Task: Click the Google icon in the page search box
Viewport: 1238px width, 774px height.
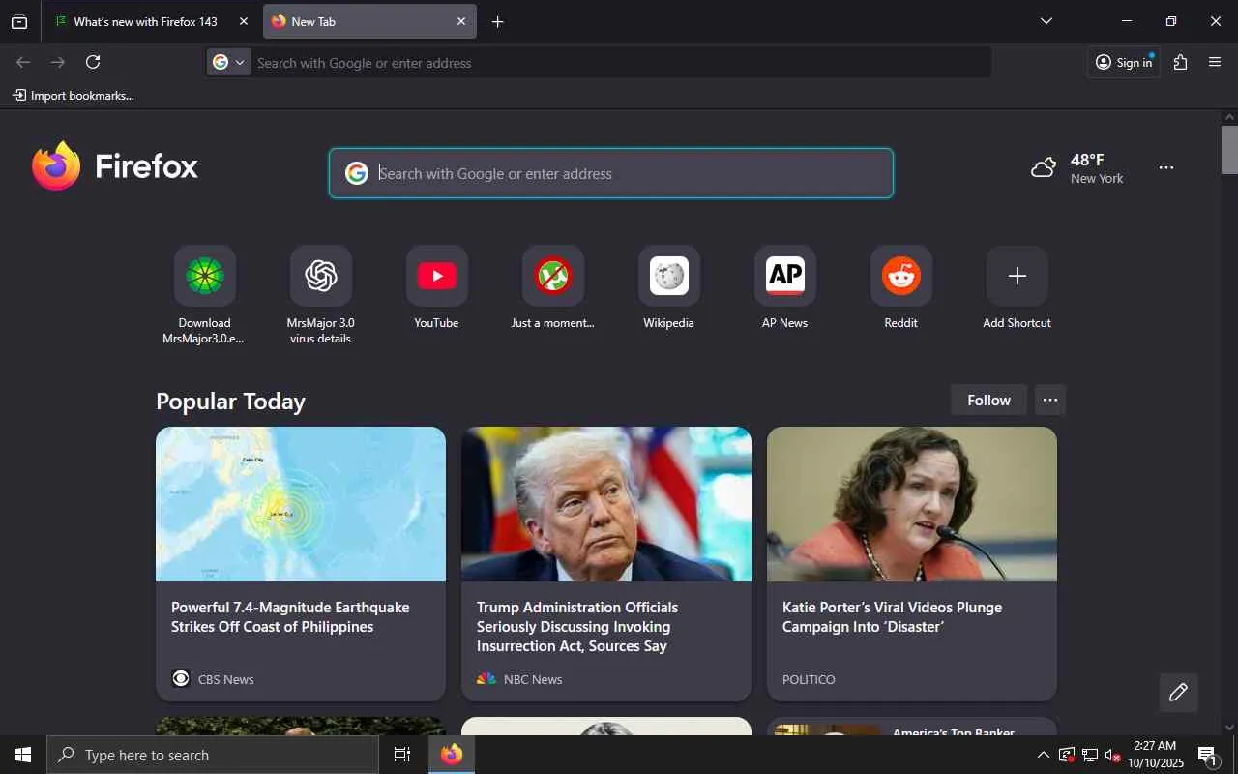Action: point(357,173)
